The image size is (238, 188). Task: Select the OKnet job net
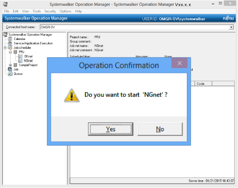coord(28,56)
